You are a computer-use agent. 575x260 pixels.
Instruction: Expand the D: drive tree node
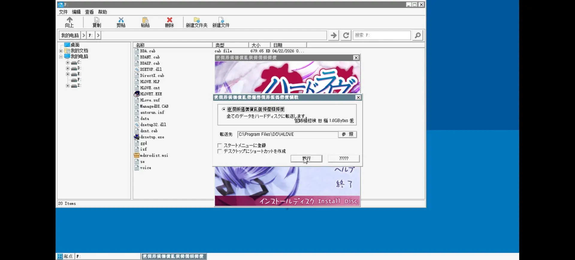[68, 68]
